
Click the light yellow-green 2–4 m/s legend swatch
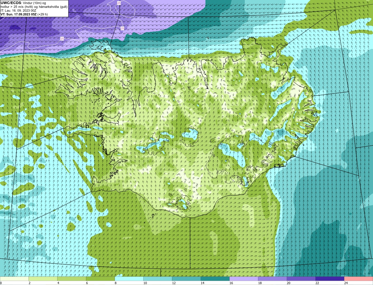[43, 279]
